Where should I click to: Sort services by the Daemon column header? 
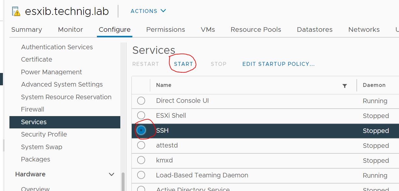click(374, 85)
